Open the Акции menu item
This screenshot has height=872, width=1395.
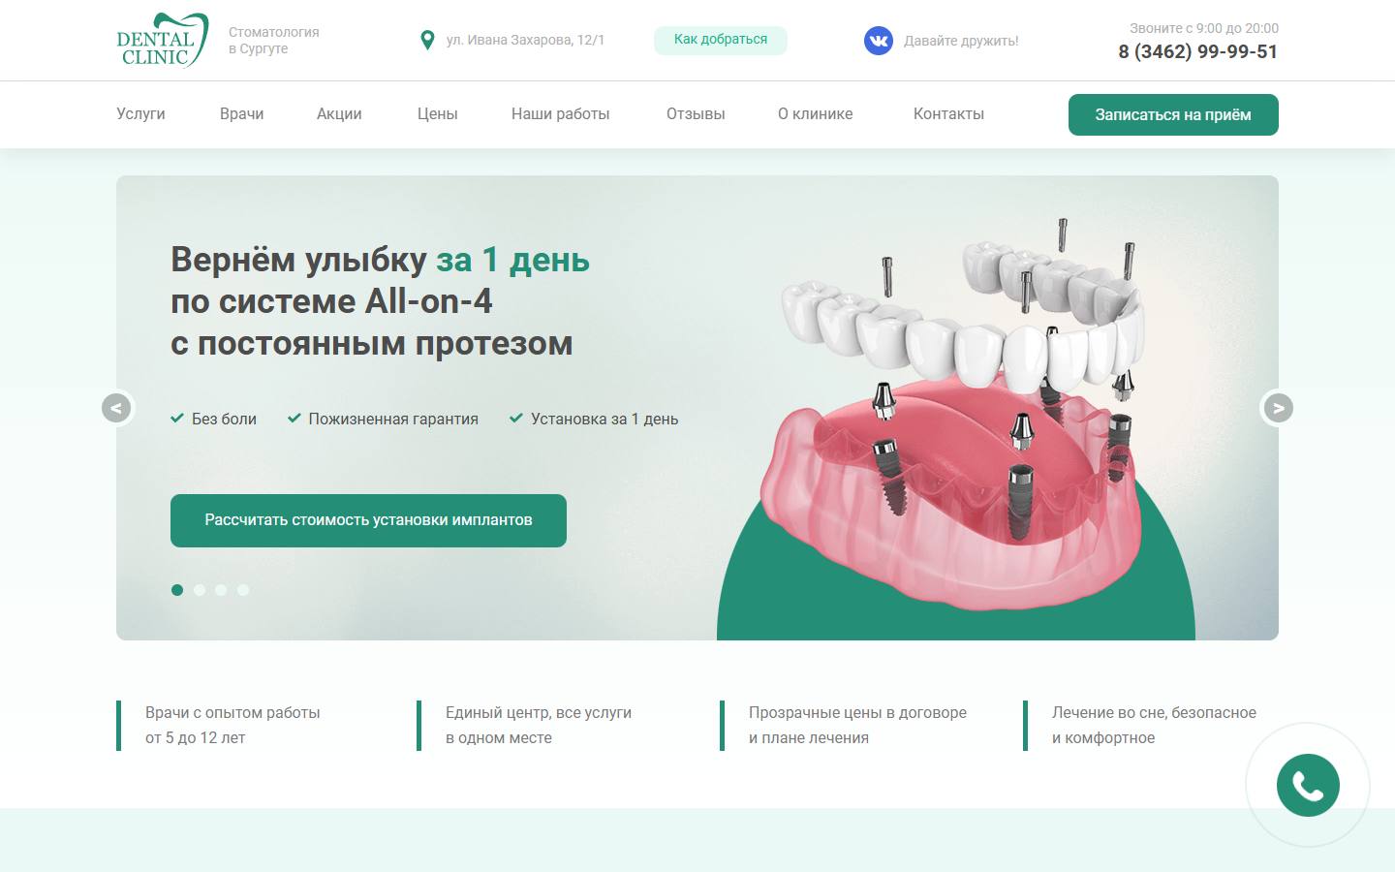point(339,114)
